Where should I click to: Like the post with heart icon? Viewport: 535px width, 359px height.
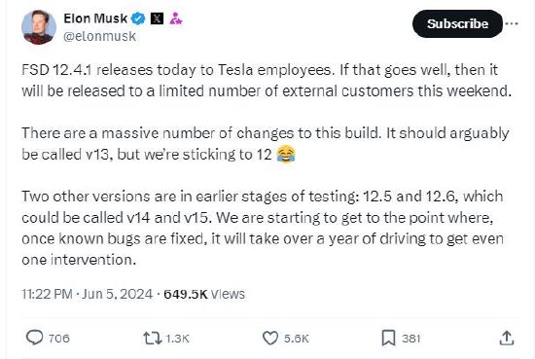[270, 339]
